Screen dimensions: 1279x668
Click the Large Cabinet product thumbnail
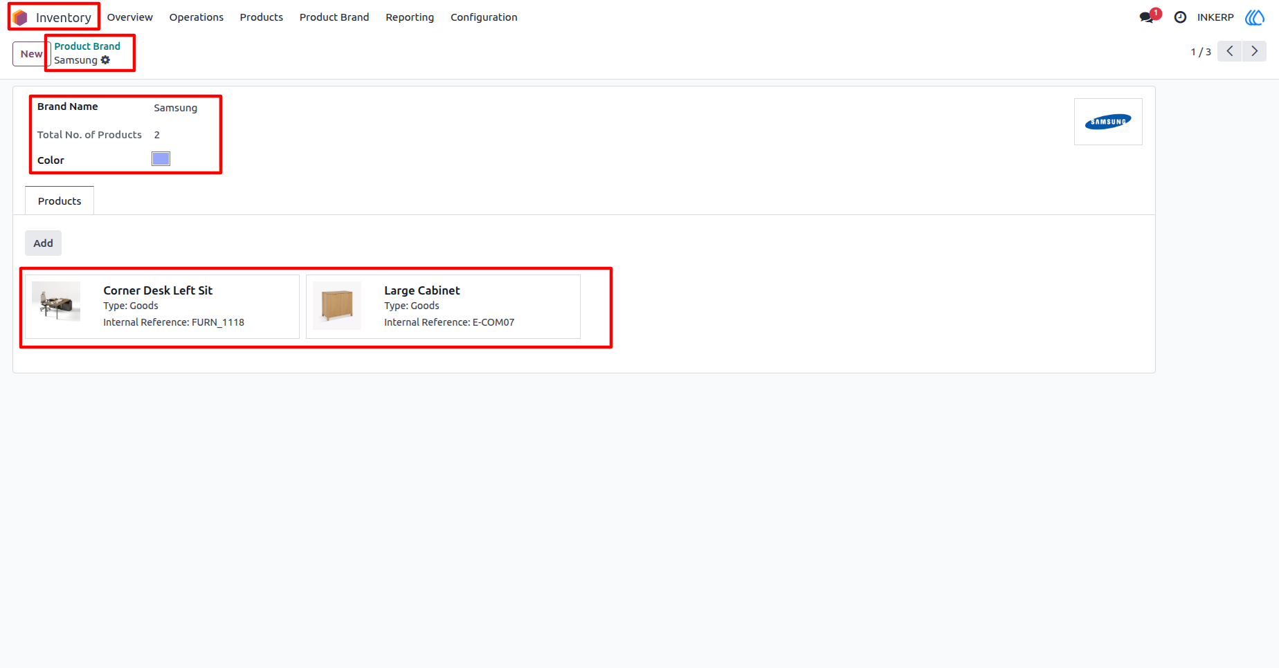point(337,306)
